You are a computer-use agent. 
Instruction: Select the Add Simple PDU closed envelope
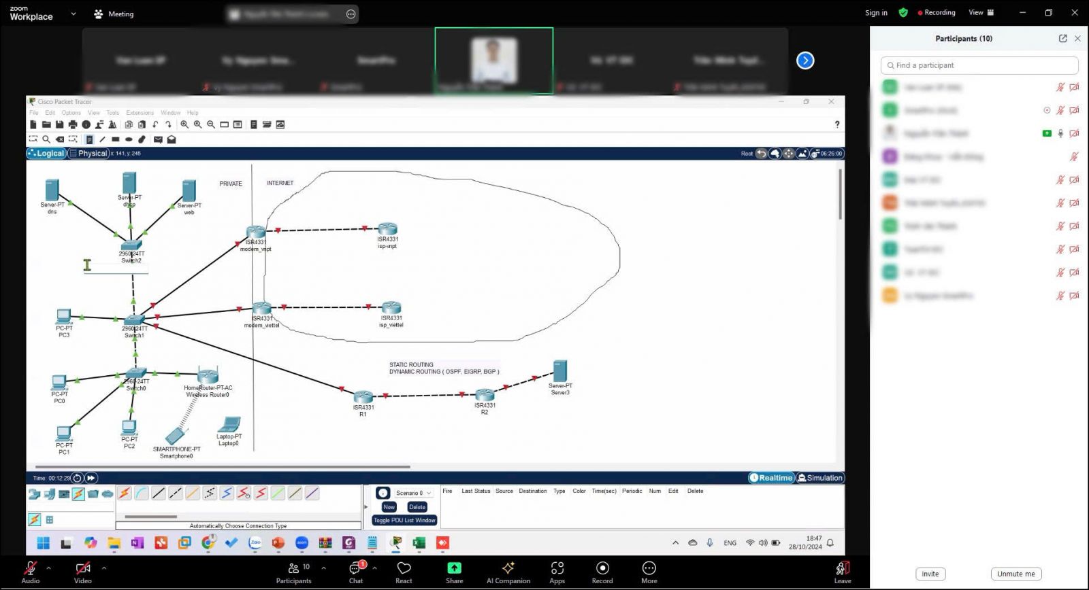158,139
